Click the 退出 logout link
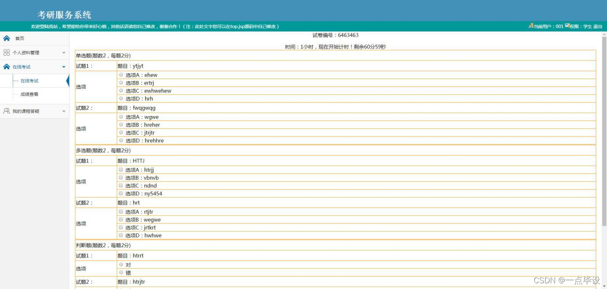The image size is (607, 289). (x=598, y=27)
